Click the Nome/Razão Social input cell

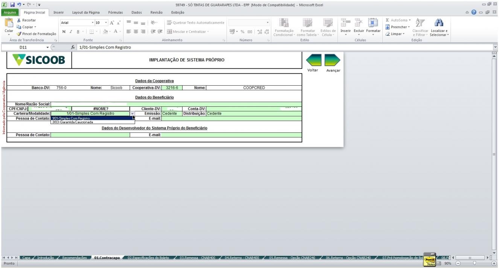coord(176,104)
